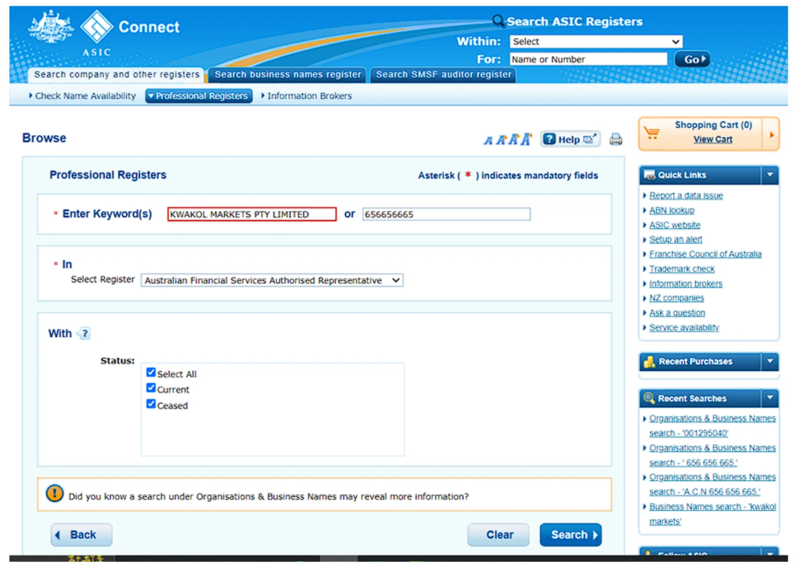Switch to Search business names register tab
This screenshot has width=794, height=572.
pyautogui.click(x=288, y=75)
